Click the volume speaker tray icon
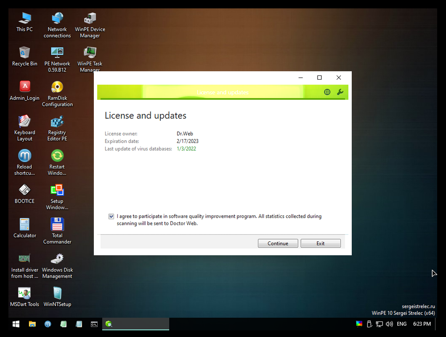The height and width of the screenshot is (337, 446). pos(389,324)
